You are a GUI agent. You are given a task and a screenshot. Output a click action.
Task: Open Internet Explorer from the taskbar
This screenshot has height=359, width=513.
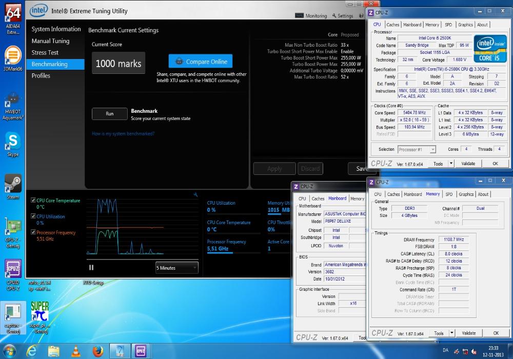click(x=32, y=351)
